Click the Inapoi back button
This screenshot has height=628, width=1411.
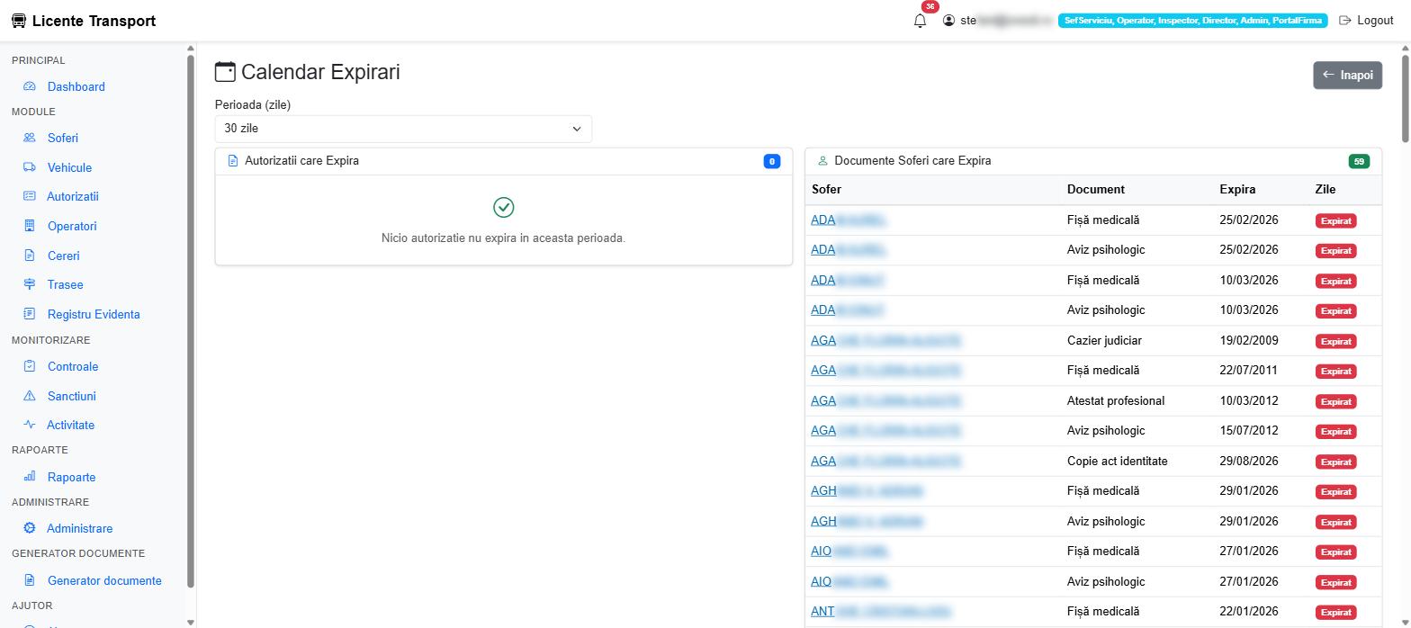1347,75
